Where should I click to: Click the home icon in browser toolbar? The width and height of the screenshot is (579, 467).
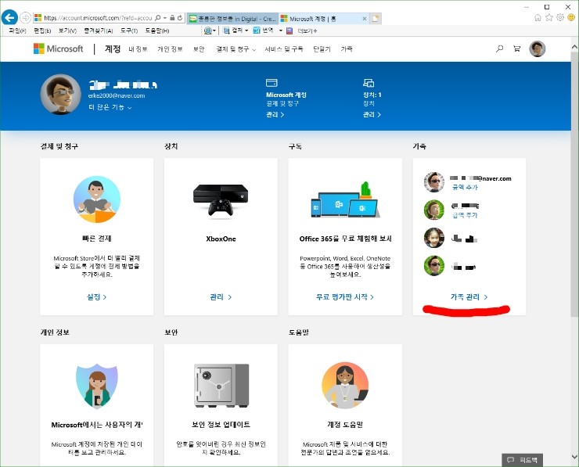tap(538, 17)
